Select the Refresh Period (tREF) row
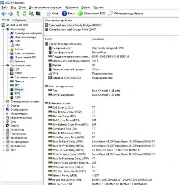Screen dimensions: 179x185 pyautogui.click(x=74, y=175)
